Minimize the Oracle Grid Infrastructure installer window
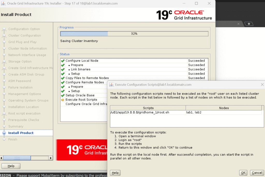The width and height of the screenshot is (265, 177). [184, 3]
